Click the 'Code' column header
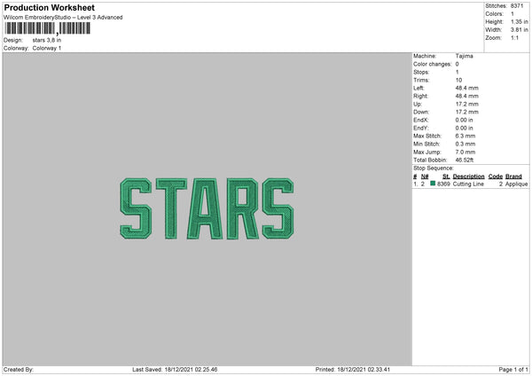 coord(496,176)
